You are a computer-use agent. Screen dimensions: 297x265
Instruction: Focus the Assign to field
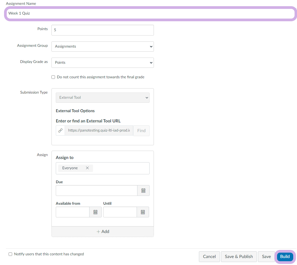pyautogui.click(x=121, y=168)
